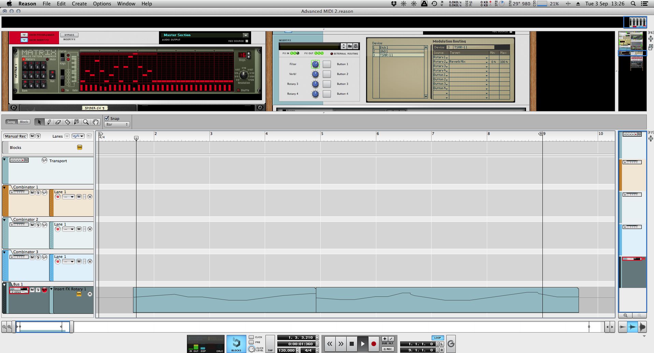Start recording with the Record button
This screenshot has width=654, height=353.
click(374, 344)
